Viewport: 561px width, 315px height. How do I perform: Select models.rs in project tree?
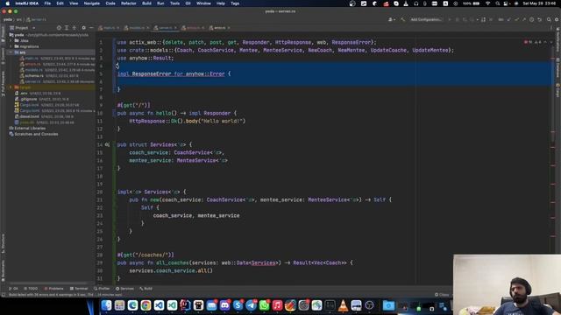[x=34, y=70]
